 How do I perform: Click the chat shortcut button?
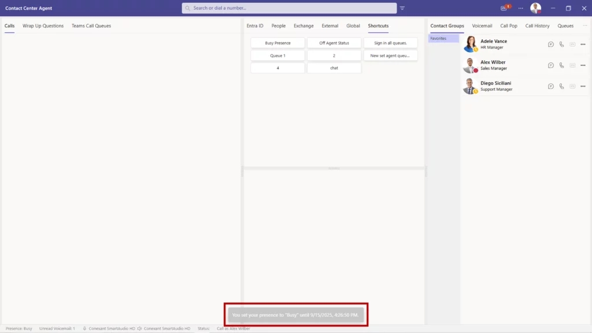click(x=334, y=68)
